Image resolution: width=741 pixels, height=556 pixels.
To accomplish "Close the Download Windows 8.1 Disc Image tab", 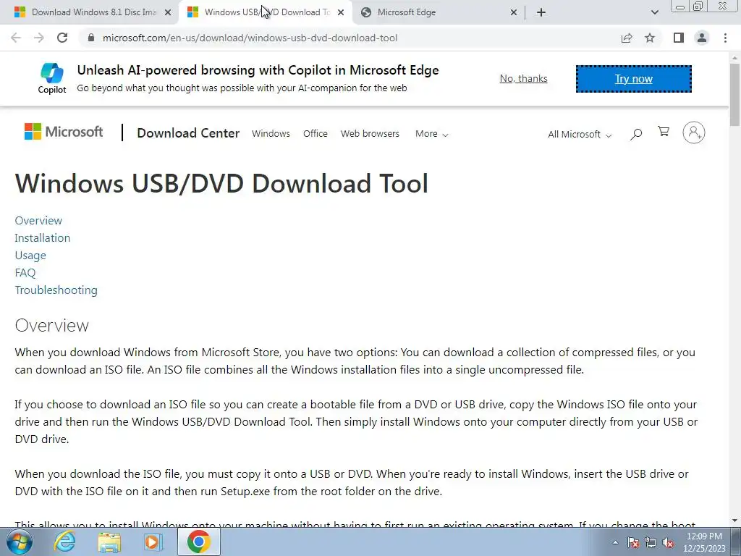I will (167, 13).
